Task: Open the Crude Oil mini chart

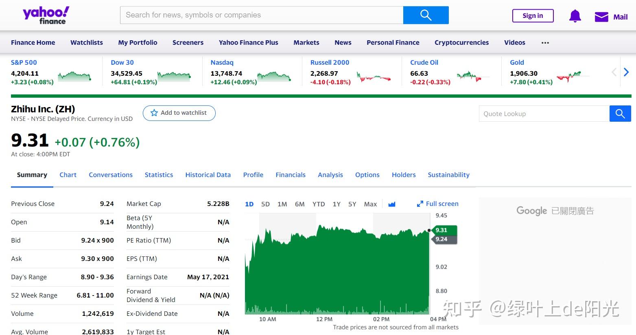Action: click(x=473, y=76)
